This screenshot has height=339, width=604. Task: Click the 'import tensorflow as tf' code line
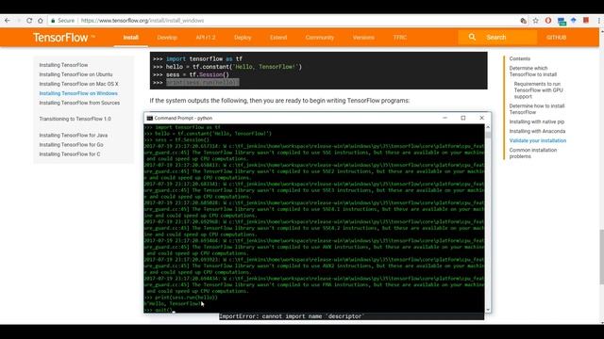[197, 58]
